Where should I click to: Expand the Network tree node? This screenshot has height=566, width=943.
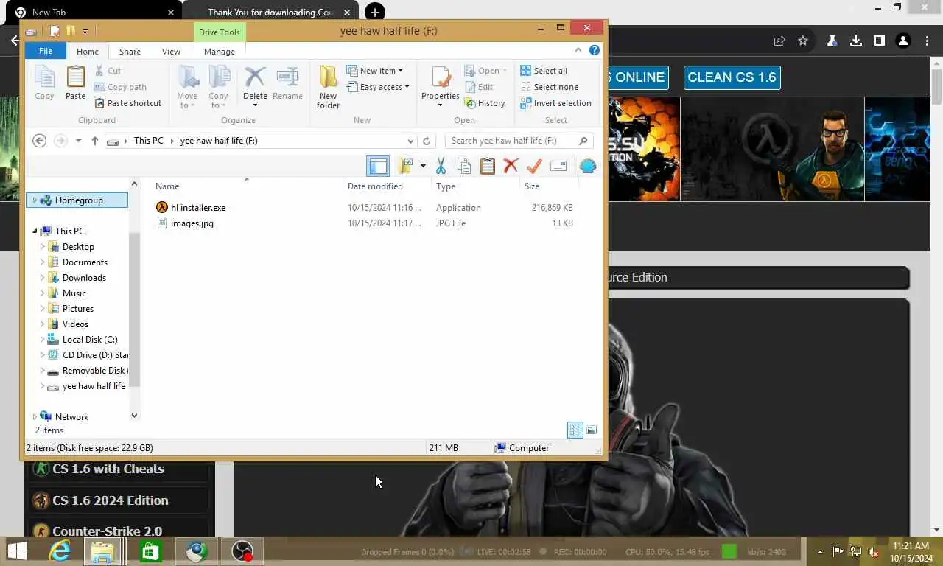pos(35,417)
